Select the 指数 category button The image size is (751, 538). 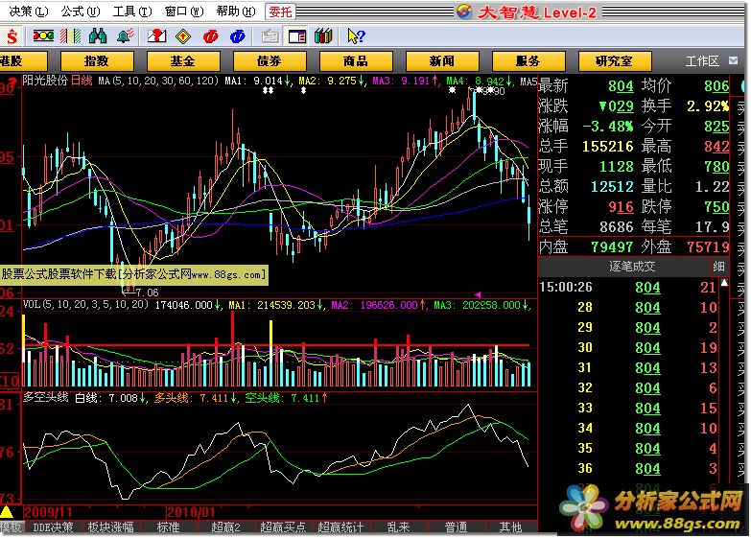pos(97,61)
